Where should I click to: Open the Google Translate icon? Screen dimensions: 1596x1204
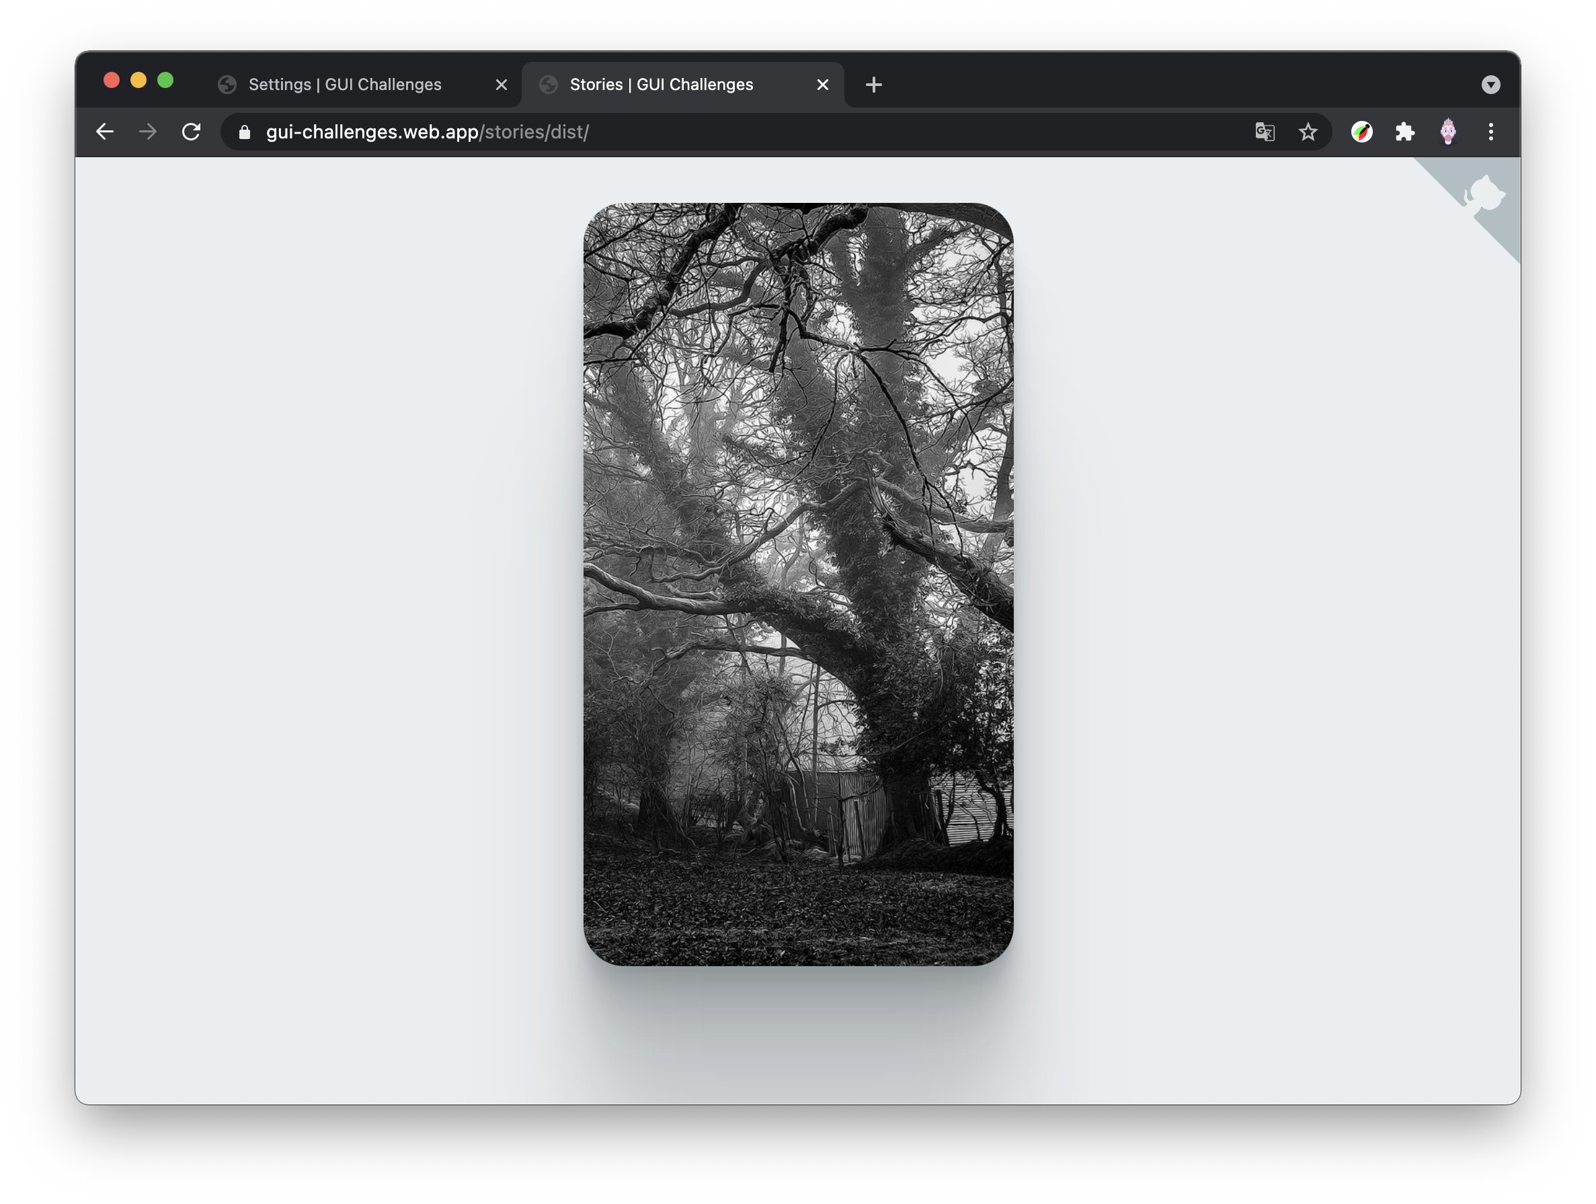[1265, 132]
